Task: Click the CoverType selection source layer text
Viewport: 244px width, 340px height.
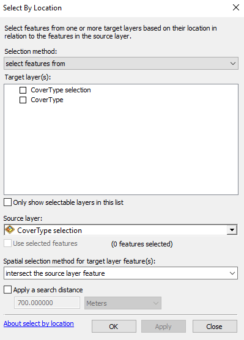Action: click(50, 231)
